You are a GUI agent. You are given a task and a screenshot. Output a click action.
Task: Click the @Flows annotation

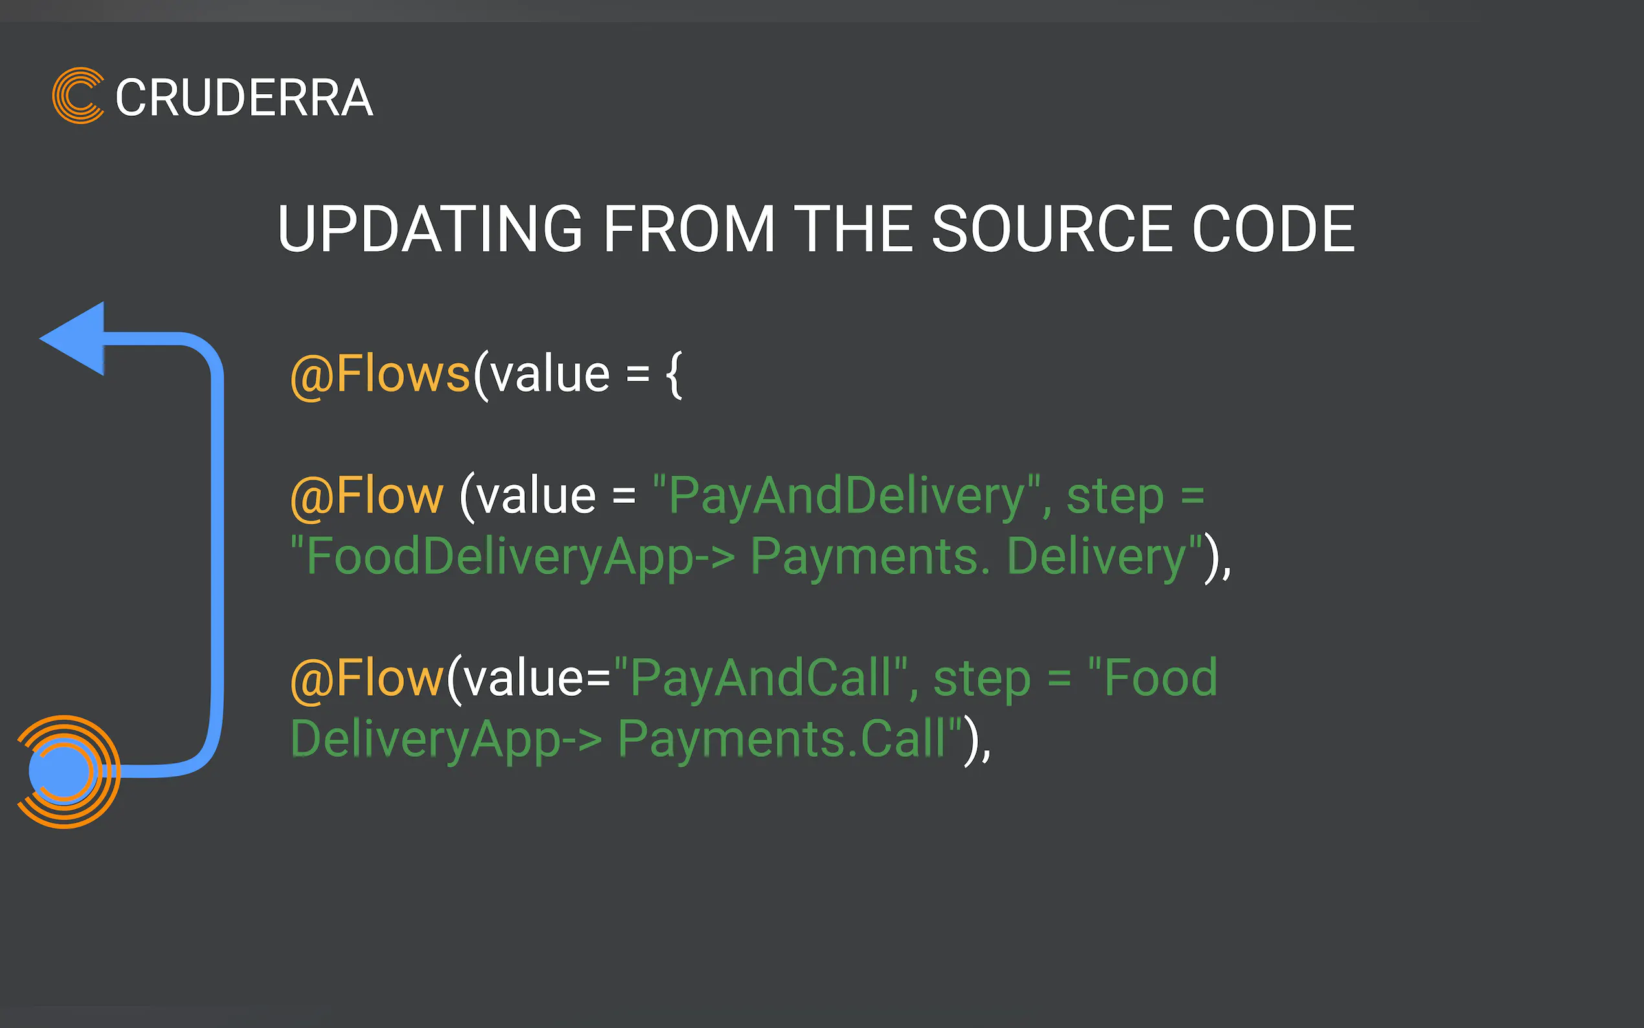pyautogui.click(x=380, y=374)
